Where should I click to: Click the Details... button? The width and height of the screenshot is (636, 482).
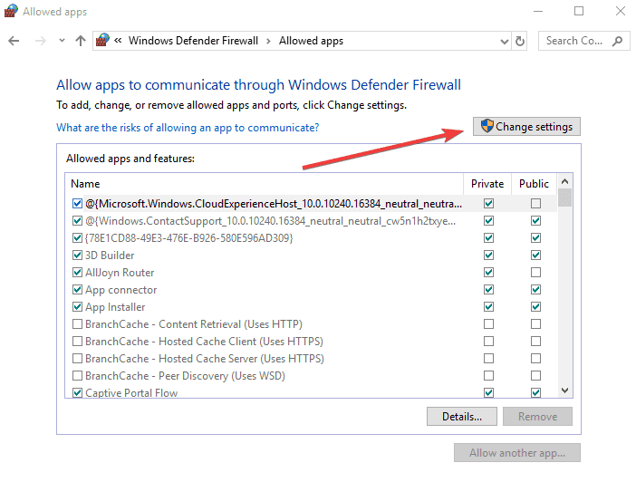click(461, 417)
